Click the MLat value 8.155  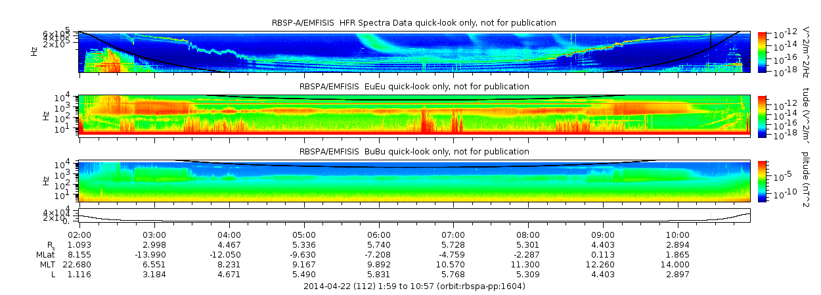point(79,254)
